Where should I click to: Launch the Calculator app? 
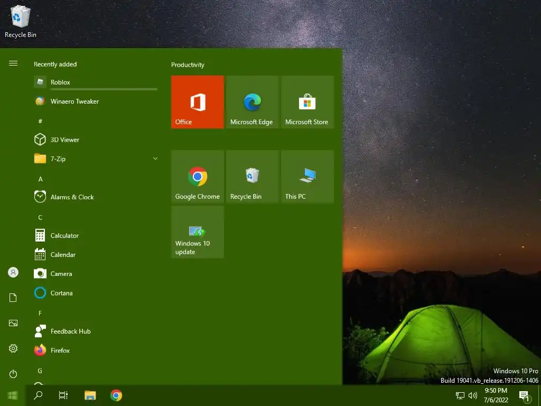click(96, 235)
